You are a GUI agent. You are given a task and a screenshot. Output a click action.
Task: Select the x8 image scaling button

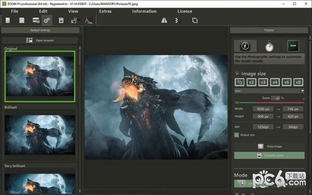[x=298, y=82]
